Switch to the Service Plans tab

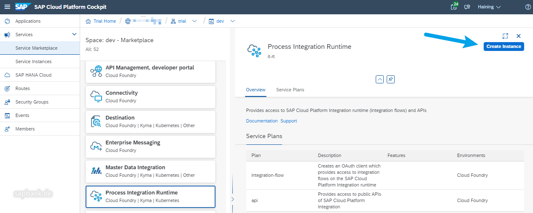(x=290, y=90)
